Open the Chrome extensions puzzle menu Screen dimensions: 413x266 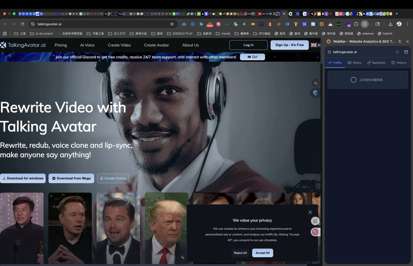(356, 24)
